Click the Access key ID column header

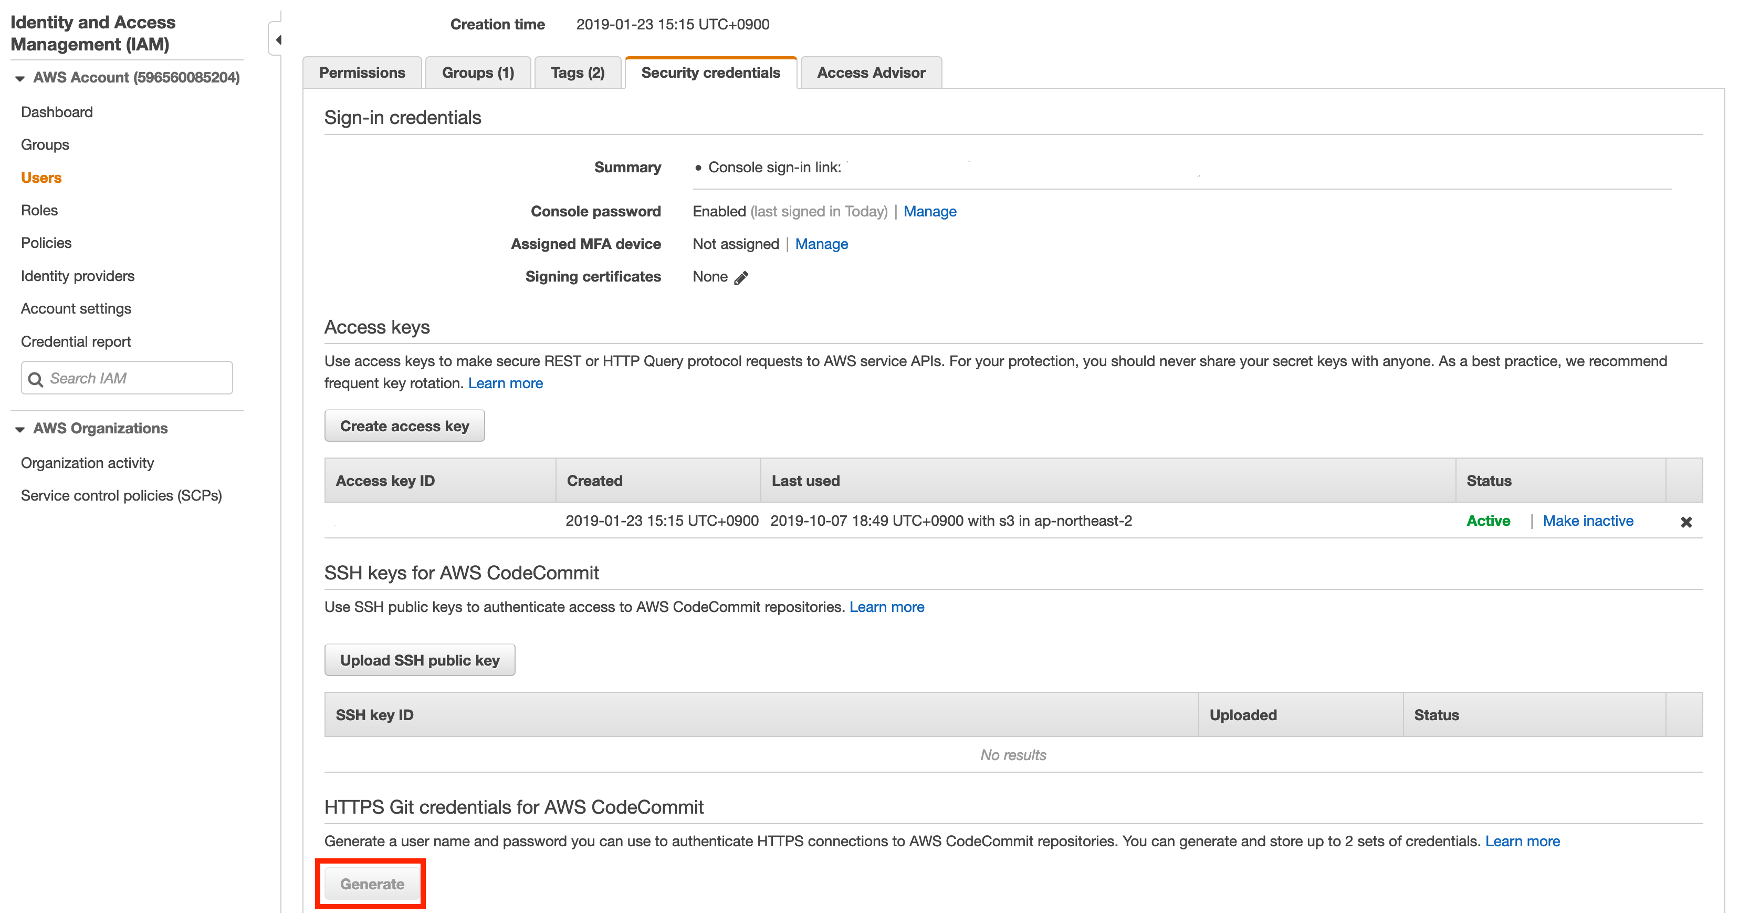pos(439,480)
